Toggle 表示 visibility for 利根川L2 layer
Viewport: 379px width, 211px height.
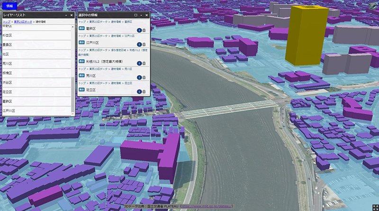click(x=81, y=62)
